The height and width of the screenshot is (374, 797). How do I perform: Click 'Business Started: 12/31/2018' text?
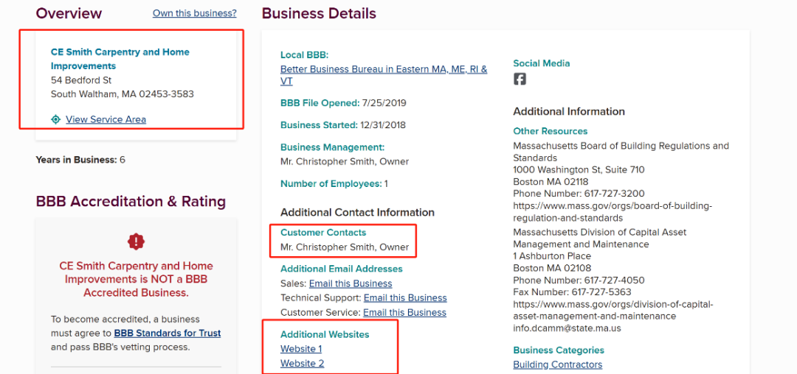[343, 124]
